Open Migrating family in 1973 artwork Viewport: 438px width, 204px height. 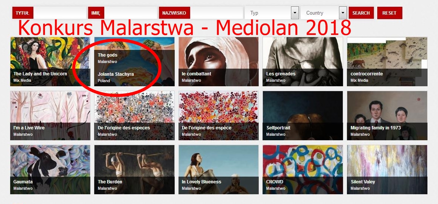[387, 115]
